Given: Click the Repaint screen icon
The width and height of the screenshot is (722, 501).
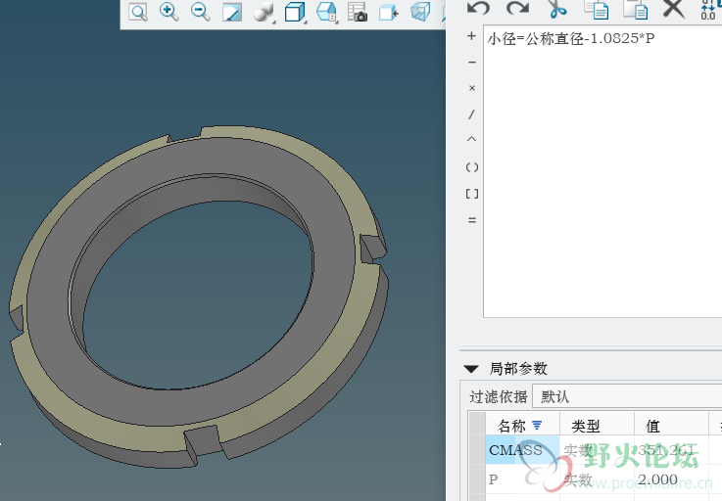Looking at the screenshot, I should coord(232,12).
